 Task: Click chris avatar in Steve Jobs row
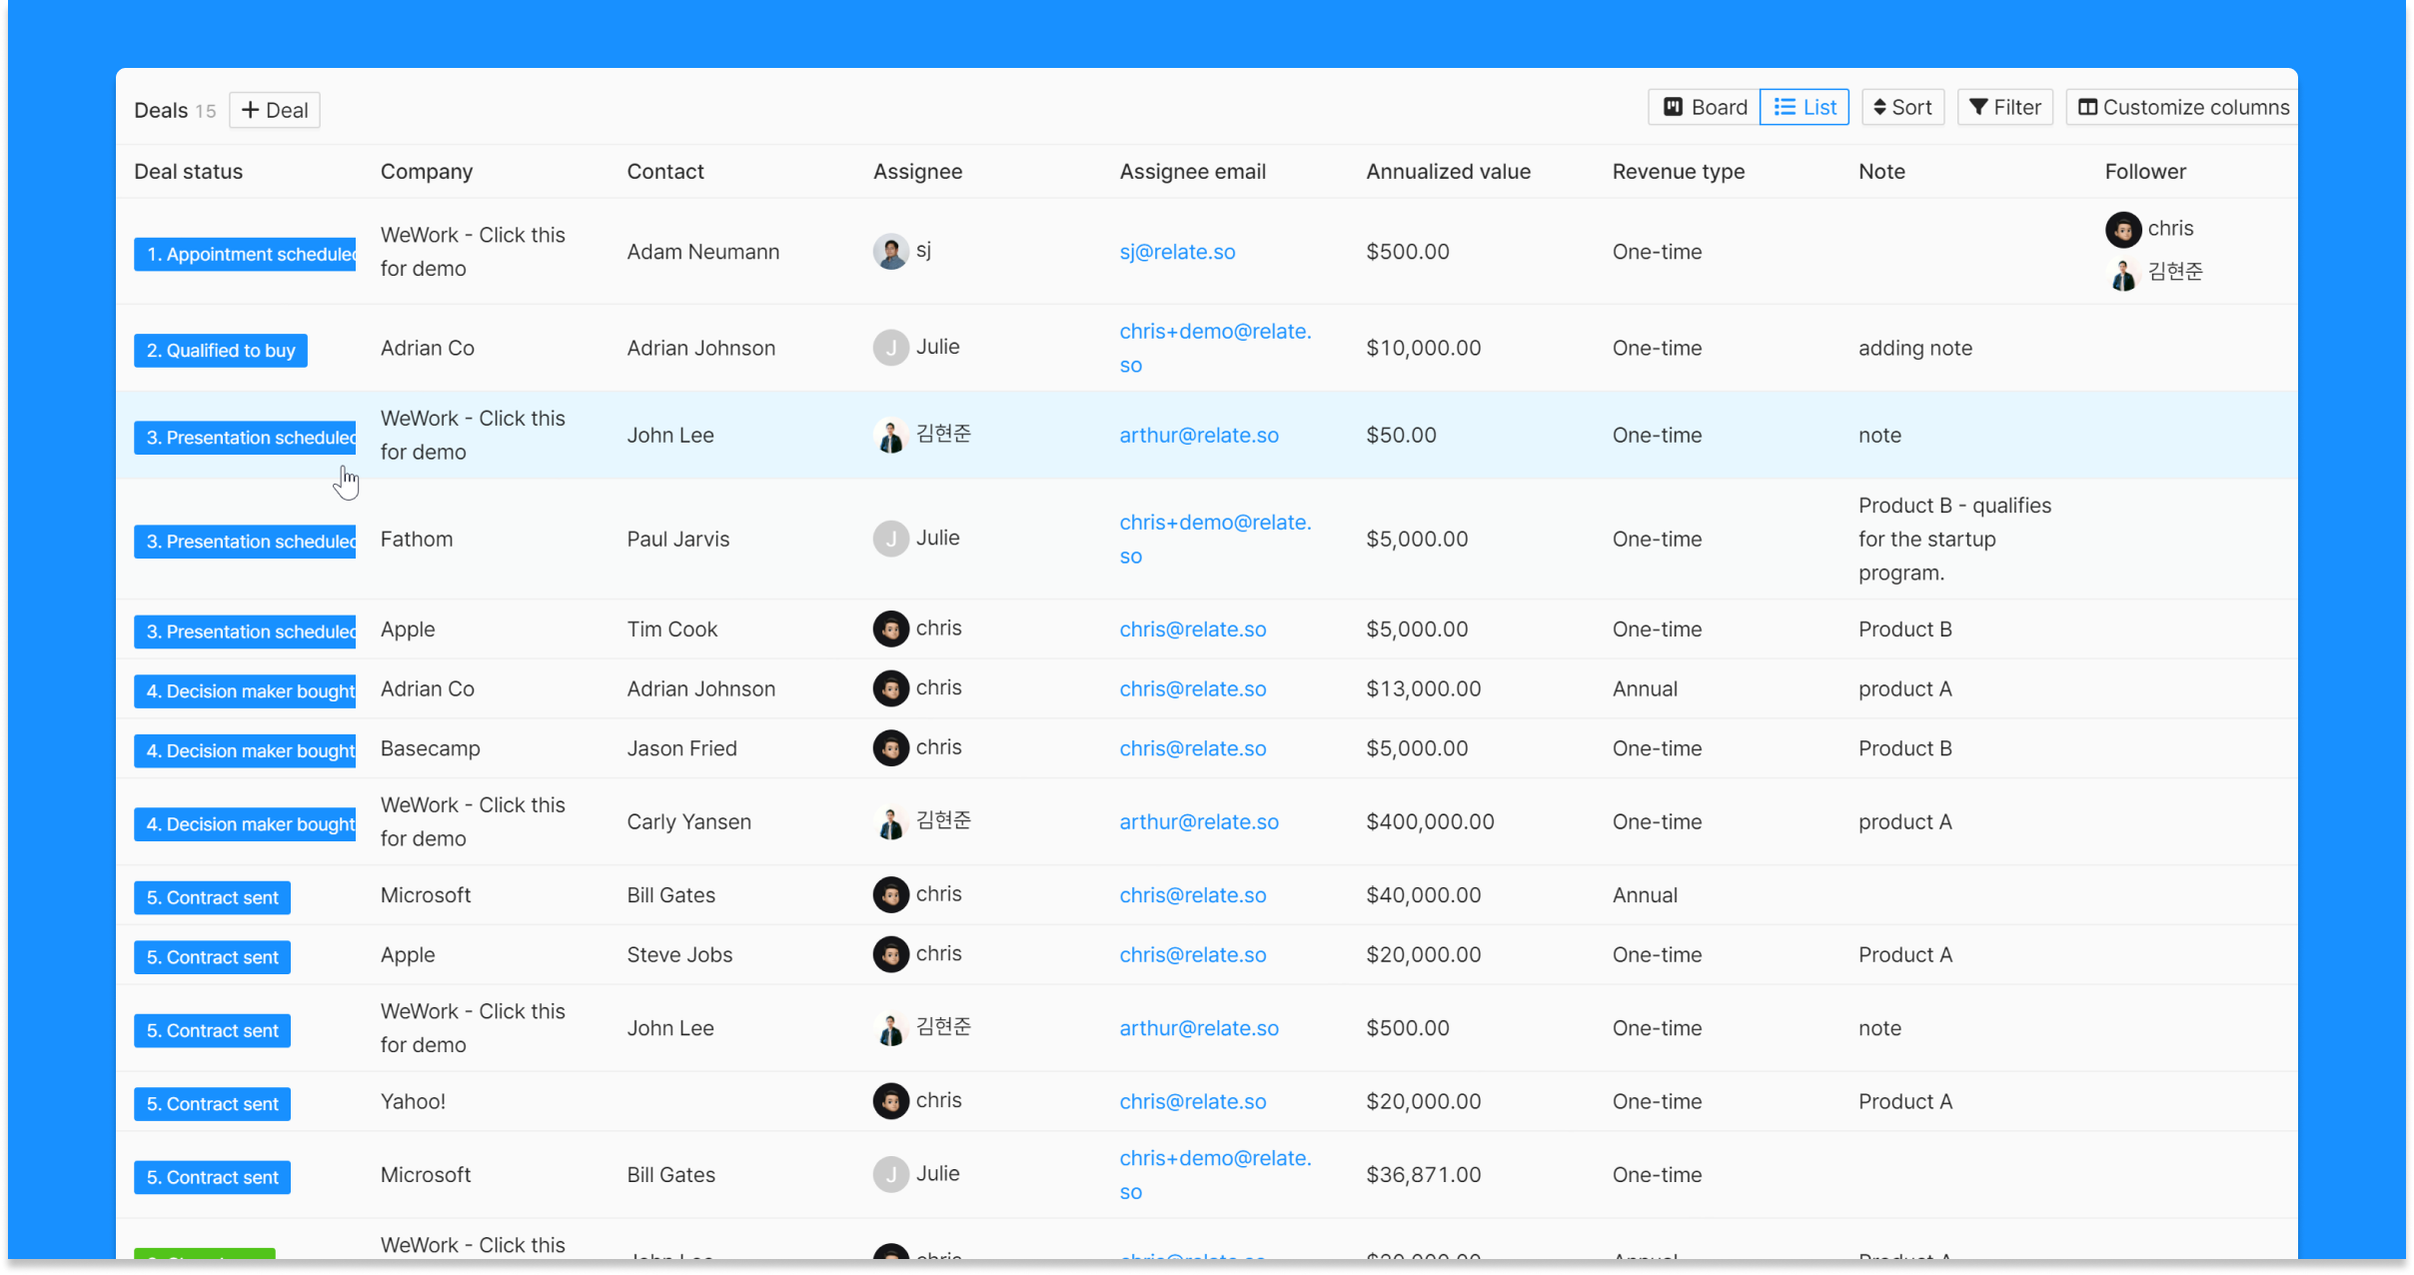[890, 954]
